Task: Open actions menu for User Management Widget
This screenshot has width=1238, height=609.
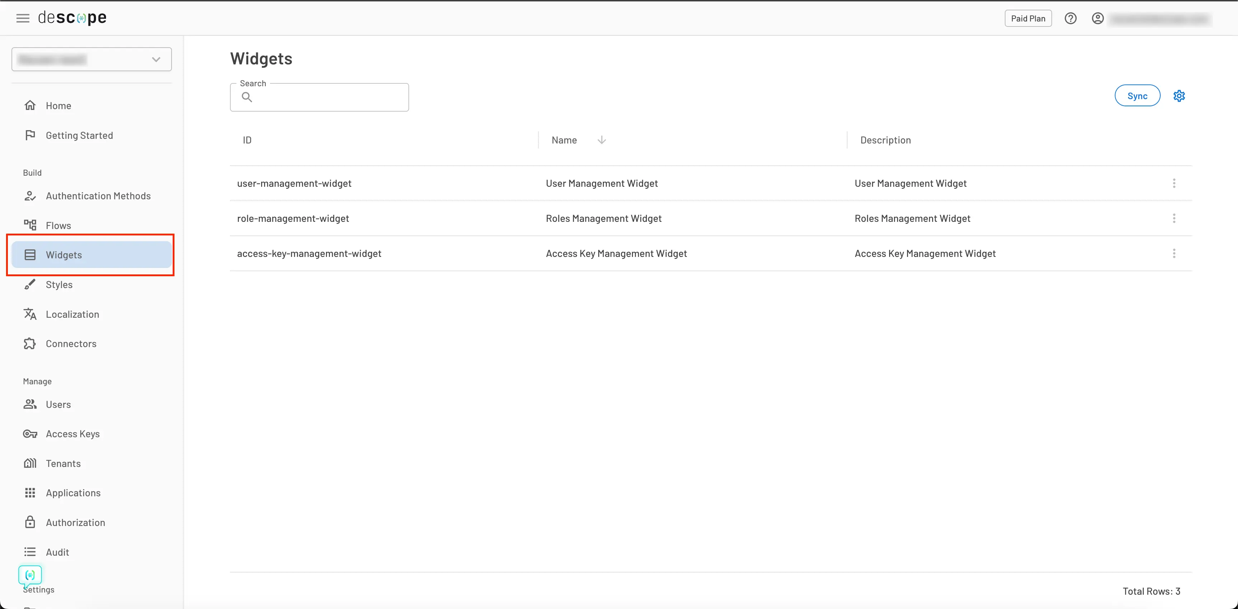Action: [1174, 183]
